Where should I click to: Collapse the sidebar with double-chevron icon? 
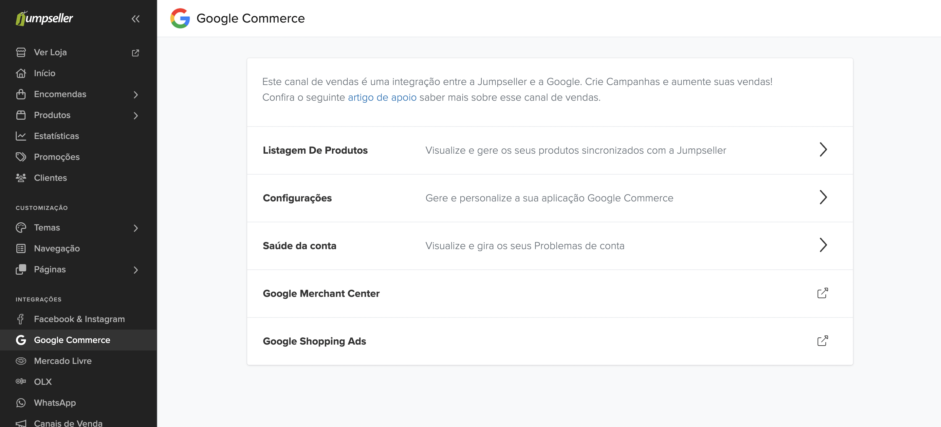[136, 19]
